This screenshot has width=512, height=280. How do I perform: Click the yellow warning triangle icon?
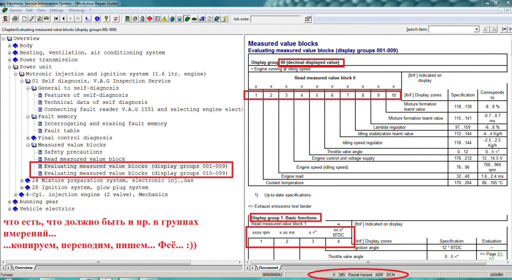164,19
